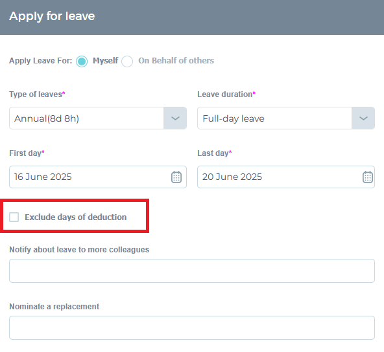Screen dimensions: 384x352
Task: Open the Last day calendar picker icon
Action: tap(367, 177)
